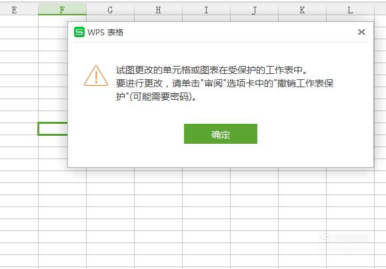Select column J header
The width and height of the screenshot is (386, 269).
pyautogui.click(x=254, y=10)
